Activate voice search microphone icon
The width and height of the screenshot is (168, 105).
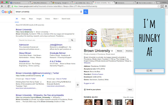81,12
